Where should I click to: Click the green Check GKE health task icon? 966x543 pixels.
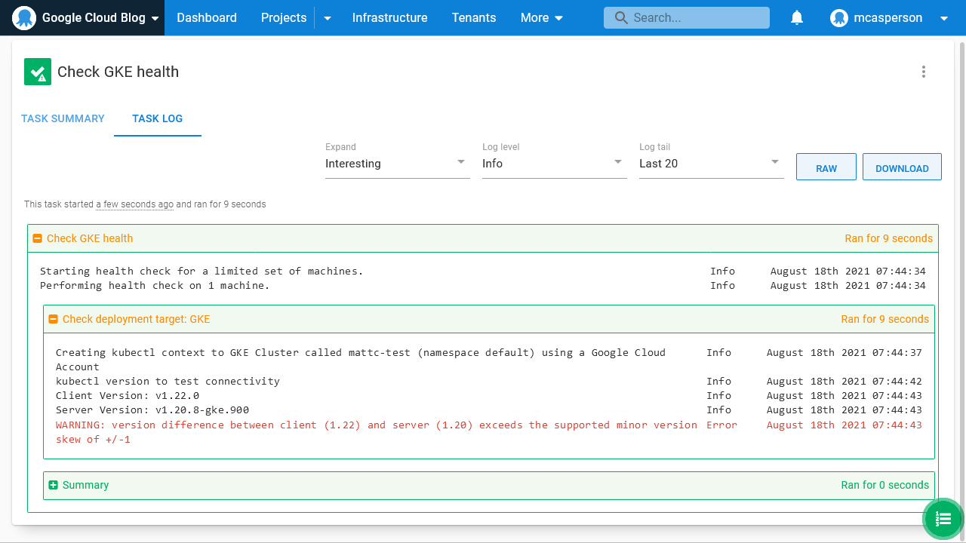pyautogui.click(x=37, y=72)
